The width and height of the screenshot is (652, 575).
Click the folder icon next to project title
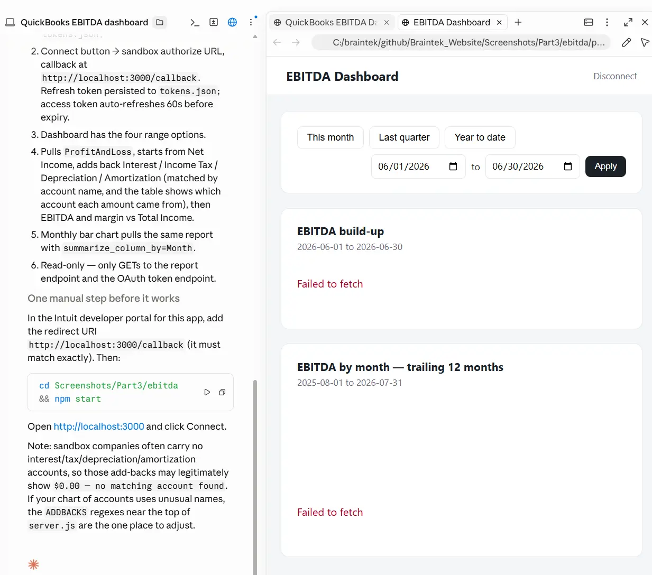[x=160, y=22]
